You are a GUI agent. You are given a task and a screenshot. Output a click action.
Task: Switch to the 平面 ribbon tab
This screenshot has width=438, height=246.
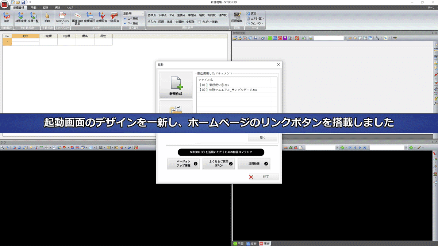(33, 8)
